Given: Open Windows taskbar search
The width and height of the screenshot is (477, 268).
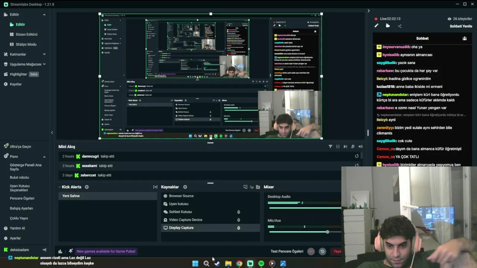Looking at the screenshot, I should [206, 264].
